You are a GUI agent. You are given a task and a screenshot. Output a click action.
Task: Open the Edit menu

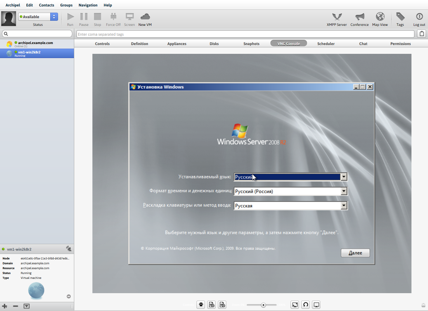[30, 5]
